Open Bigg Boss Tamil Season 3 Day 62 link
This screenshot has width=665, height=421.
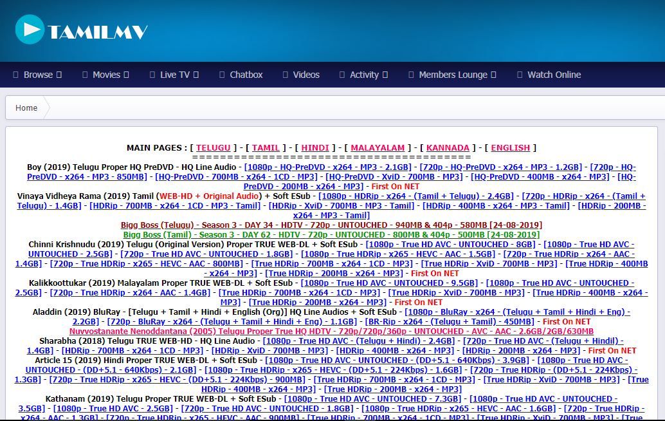coord(332,235)
